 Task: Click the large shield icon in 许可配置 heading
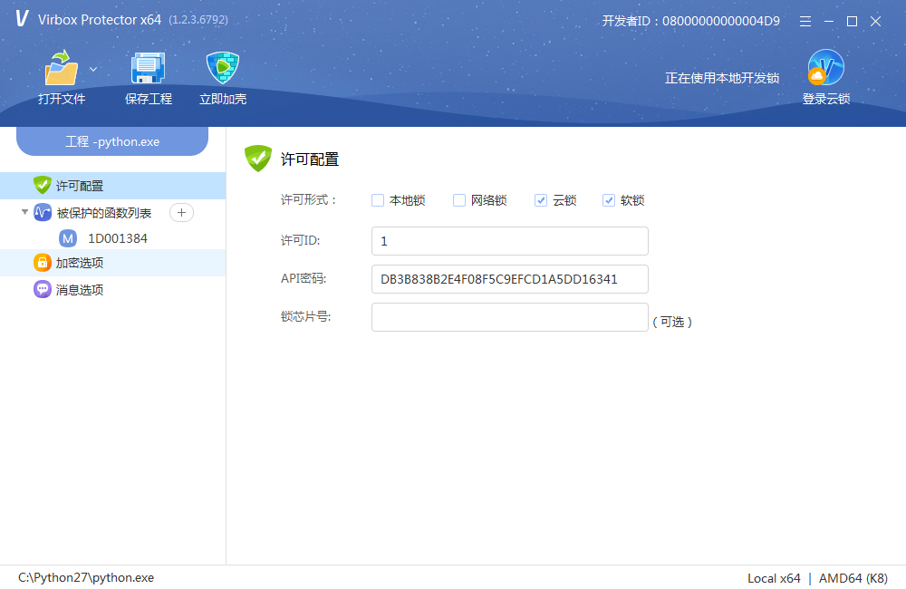(257, 158)
